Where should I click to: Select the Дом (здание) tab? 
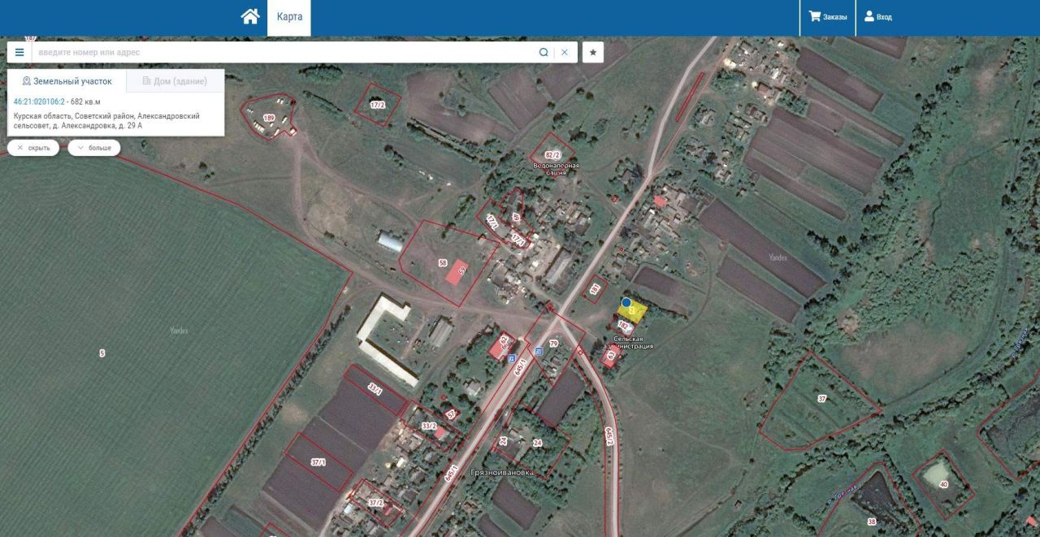[x=175, y=81]
